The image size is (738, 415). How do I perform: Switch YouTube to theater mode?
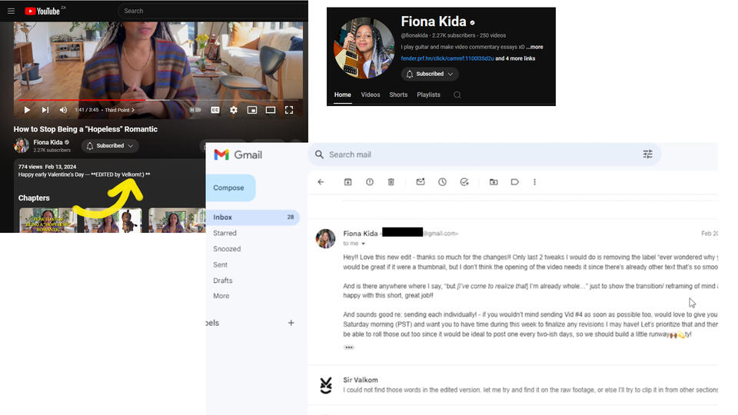click(x=271, y=110)
